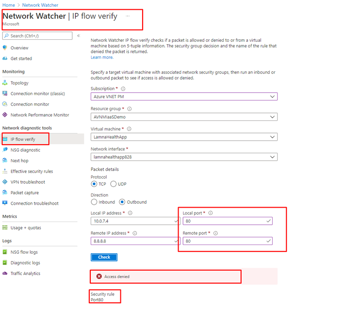362x311 pixels.
Task: Click the Overview globe icon
Action: [5, 48]
